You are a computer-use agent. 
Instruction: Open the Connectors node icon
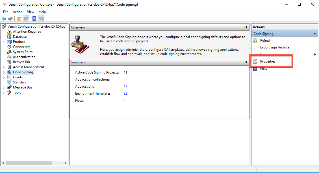tap(9, 47)
